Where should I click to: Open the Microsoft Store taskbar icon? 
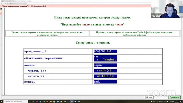[54, 102]
